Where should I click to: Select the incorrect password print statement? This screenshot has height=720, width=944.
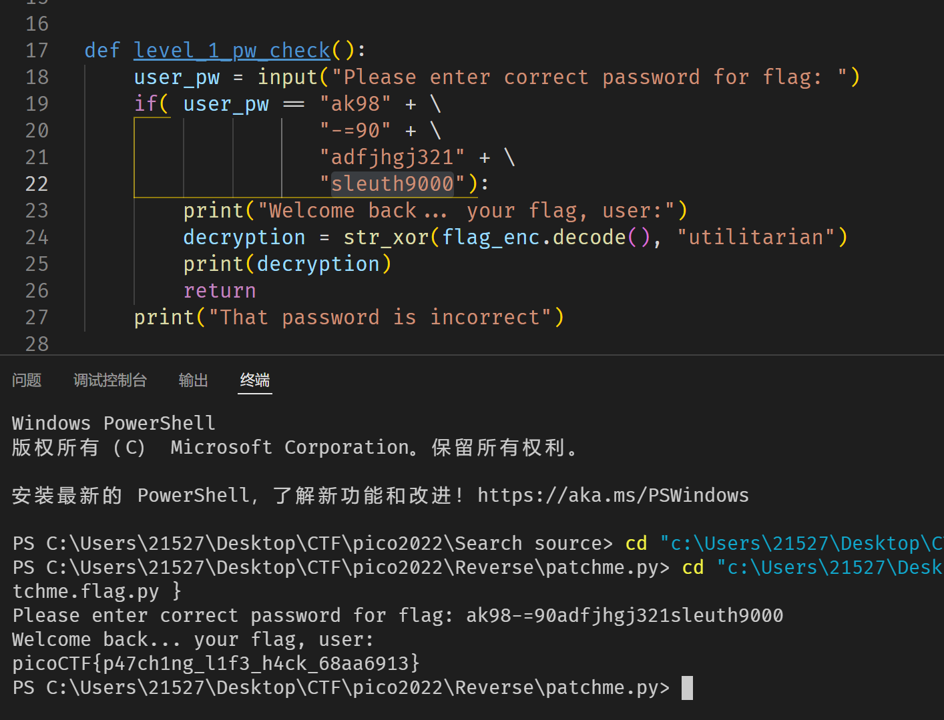(x=347, y=317)
